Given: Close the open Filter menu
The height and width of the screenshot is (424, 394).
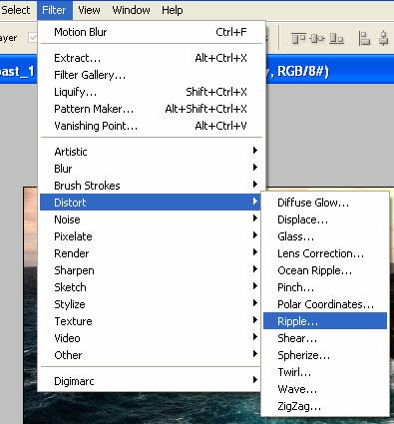Looking at the screenshot, I should point(55,10).
